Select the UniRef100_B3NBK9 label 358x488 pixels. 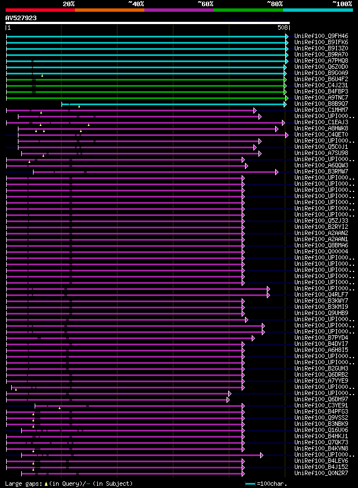[x=321, y=424]
